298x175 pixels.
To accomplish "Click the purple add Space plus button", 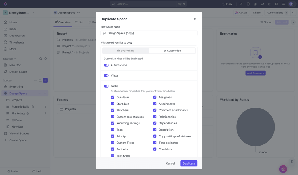I will pos(45,80).
